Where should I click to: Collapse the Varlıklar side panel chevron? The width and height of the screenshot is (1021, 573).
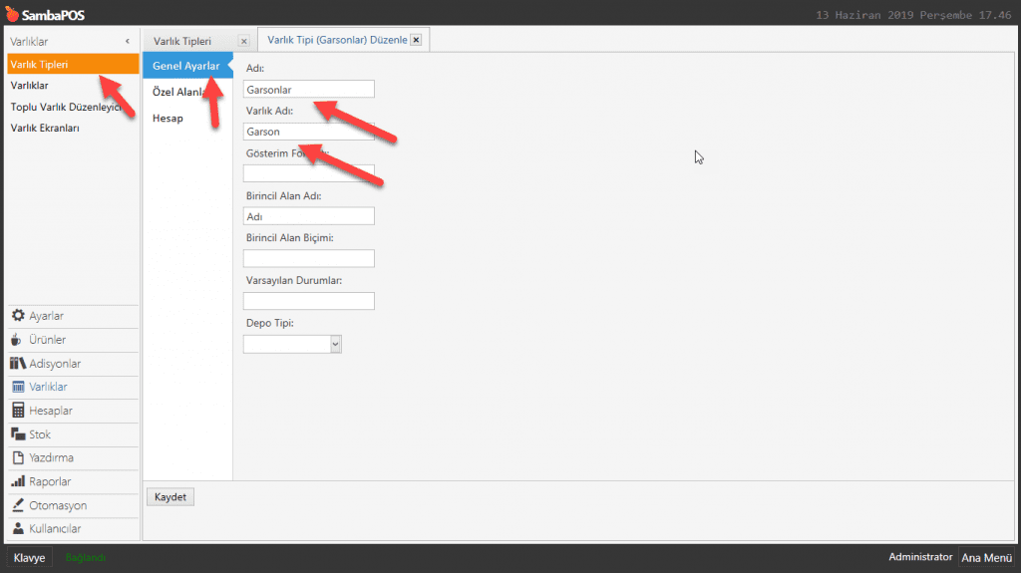[x=127, y=41]
